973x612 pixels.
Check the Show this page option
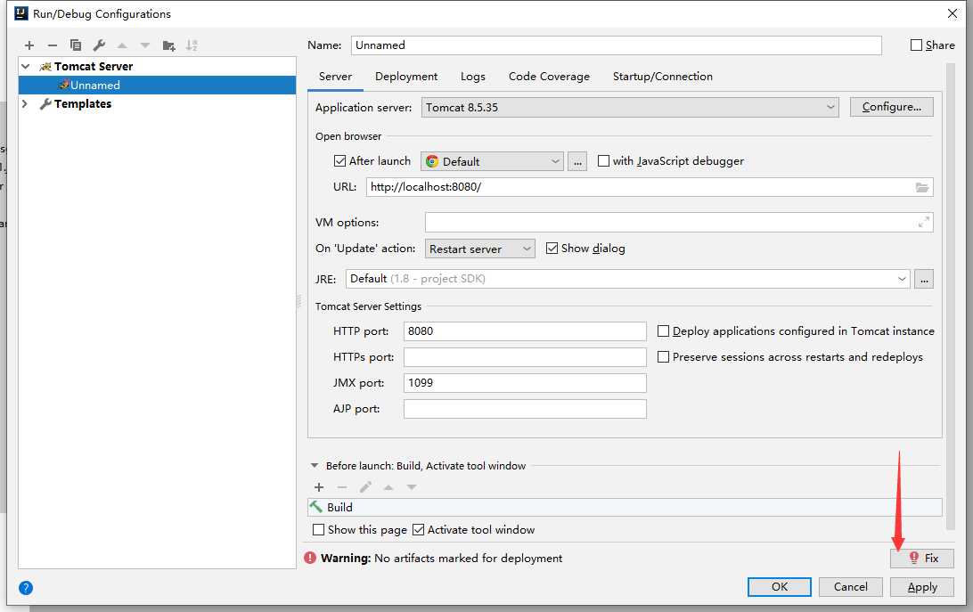pyautogui.click(x=318, y=530)
